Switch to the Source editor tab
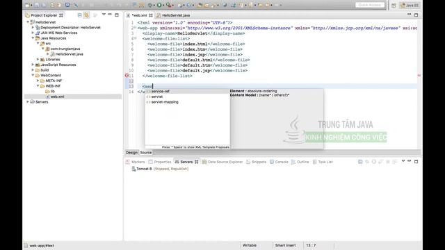 [x=146, y=153]
